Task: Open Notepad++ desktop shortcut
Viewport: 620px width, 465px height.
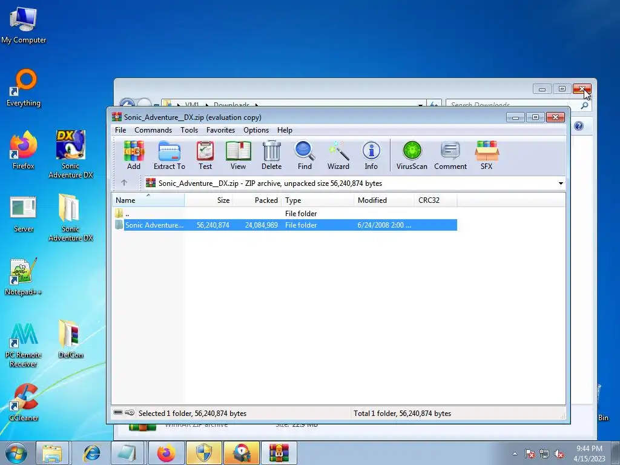Action: tap(24, 276)
